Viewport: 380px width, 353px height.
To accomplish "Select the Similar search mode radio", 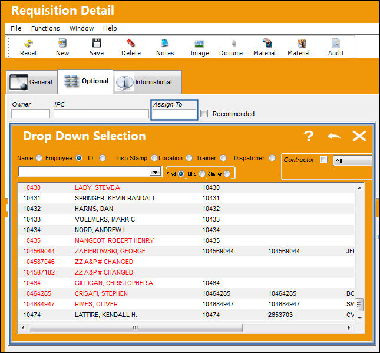I will (x=227, y=174).
